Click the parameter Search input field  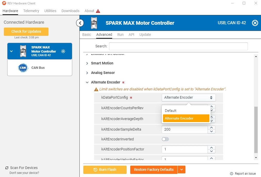pyautogui.click(x=178, y=46)
